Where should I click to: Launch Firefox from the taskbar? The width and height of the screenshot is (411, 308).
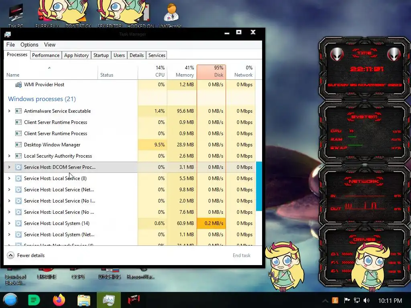pos(59,300)
